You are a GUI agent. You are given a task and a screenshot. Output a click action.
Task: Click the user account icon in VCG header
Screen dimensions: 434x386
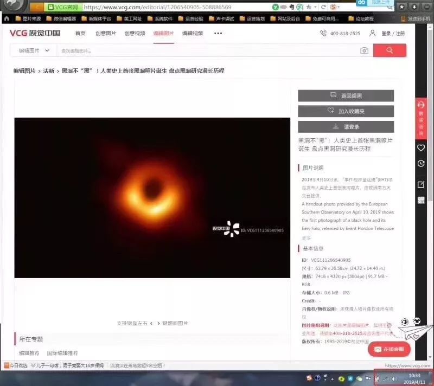tap(372, 33)
